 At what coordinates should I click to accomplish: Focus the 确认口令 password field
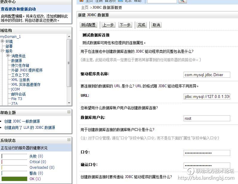[x=207, y=165]
